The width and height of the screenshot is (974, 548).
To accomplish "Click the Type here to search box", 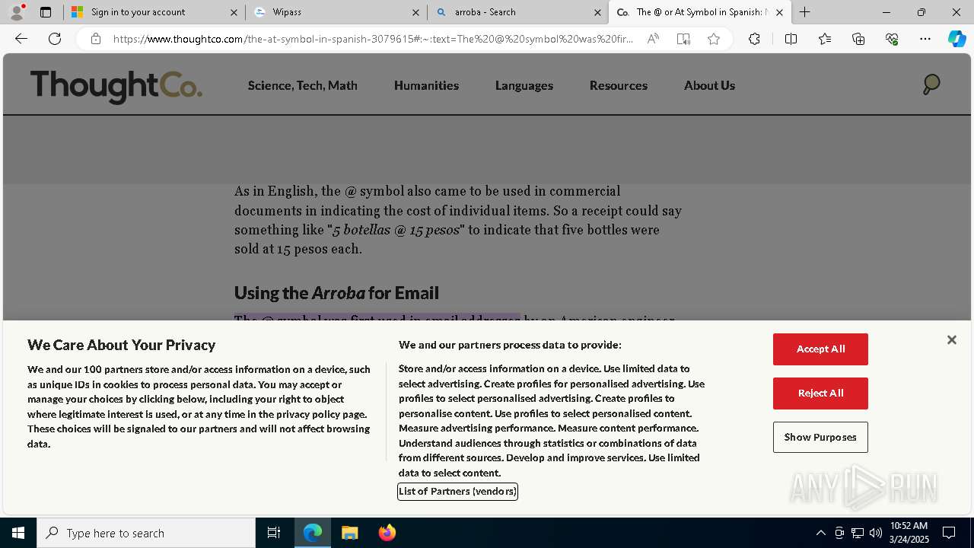I will point(146,533).
